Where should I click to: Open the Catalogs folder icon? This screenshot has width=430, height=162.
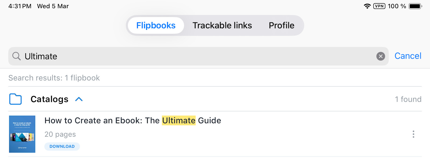[15, 99]
